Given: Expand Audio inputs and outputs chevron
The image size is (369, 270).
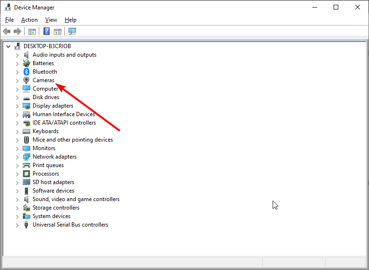Looking at the screenshot, I should click(x=17, y=55).
